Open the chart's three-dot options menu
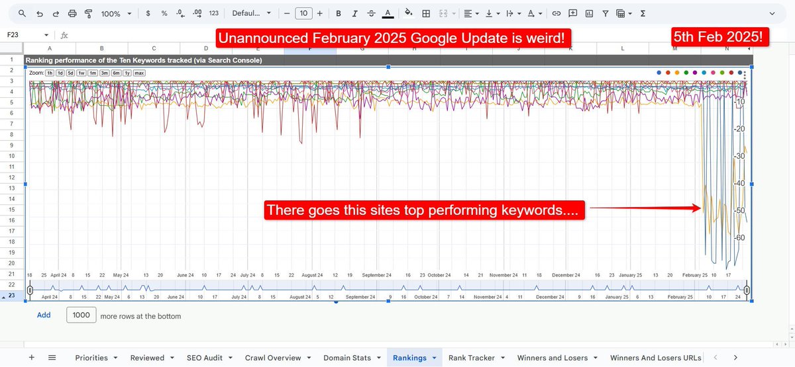 745,75
